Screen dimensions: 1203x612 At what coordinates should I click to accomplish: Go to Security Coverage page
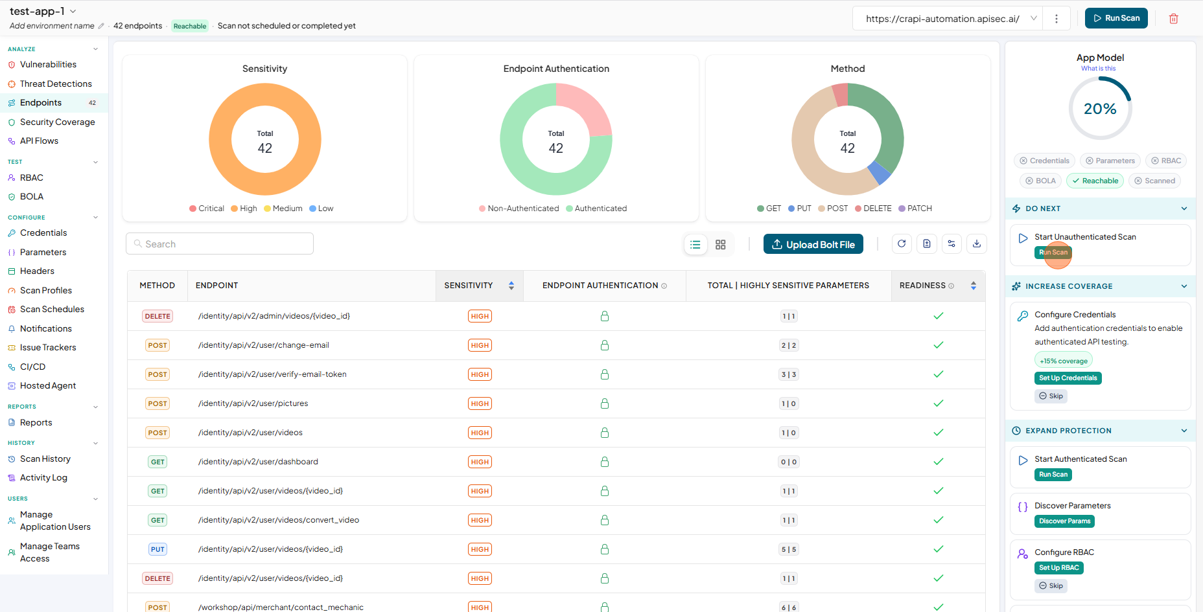point(57,122)
